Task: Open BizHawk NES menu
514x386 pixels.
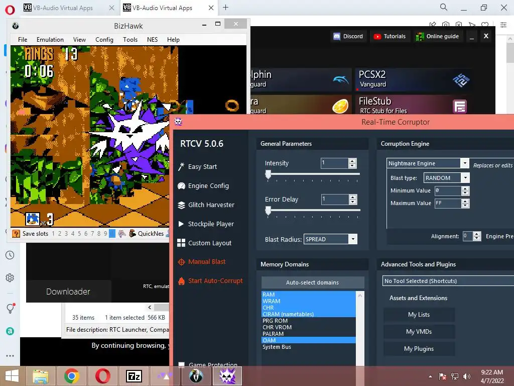Action: click(152, 39)
